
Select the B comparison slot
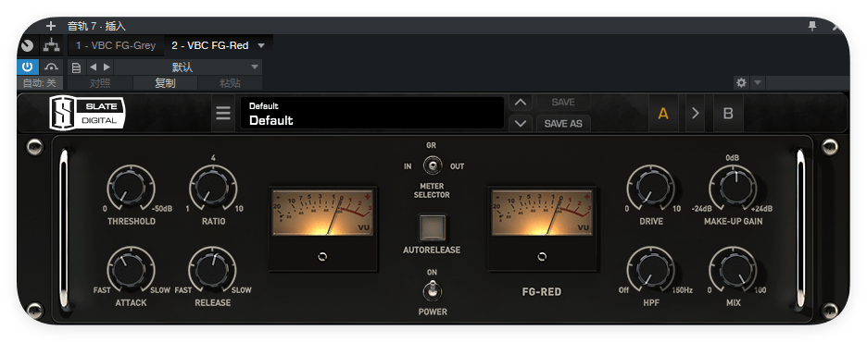pyautogui.click(x=728, y=114)
